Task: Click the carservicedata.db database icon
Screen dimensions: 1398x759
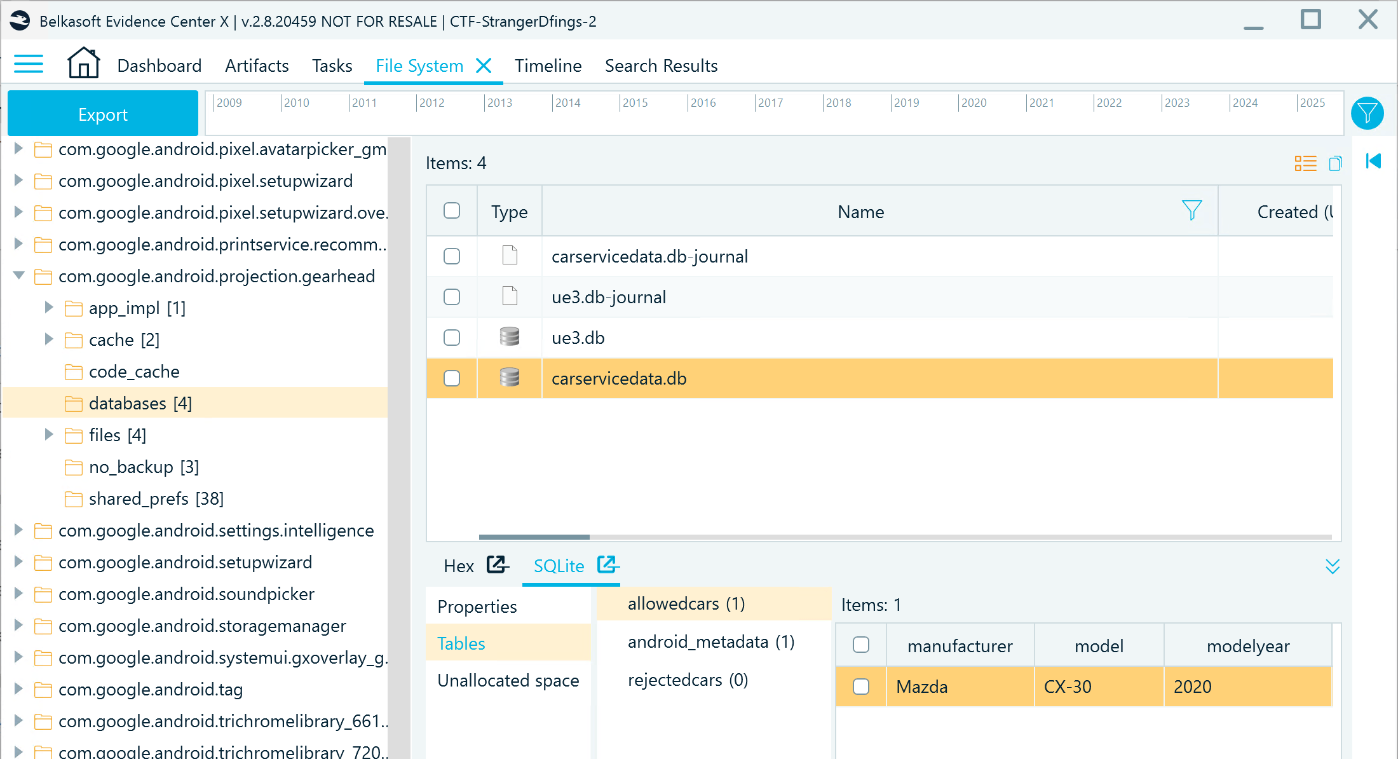Action: [510, 378]
